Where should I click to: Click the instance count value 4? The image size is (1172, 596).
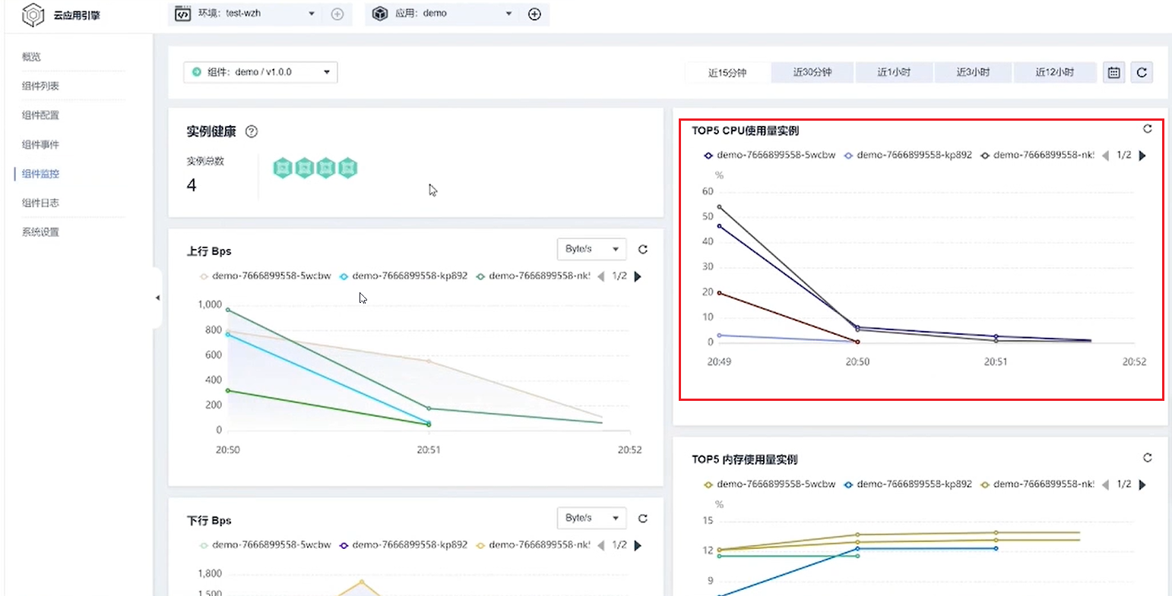point(192,185)
